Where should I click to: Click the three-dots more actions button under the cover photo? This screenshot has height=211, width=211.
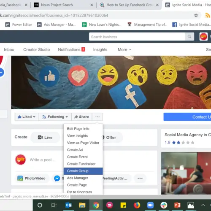97,117
